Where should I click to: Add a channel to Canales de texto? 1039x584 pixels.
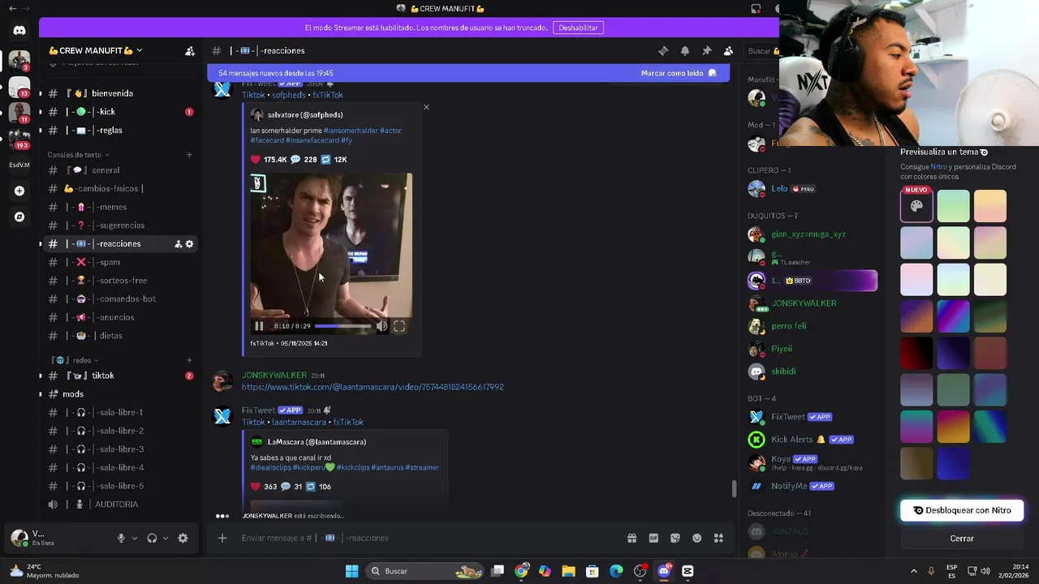pyautogui.click(x=189, y=155)
